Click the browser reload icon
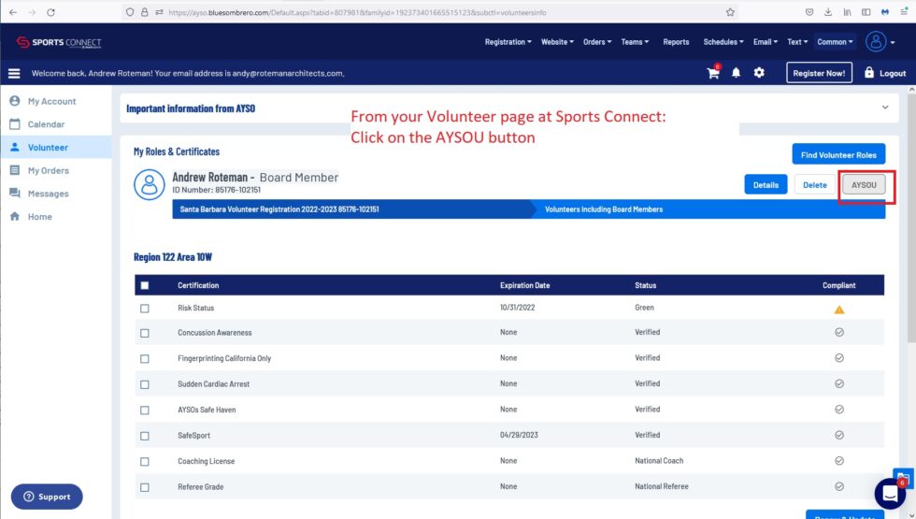The height and width of the screenshot is (519, 916). pos(50,12)
